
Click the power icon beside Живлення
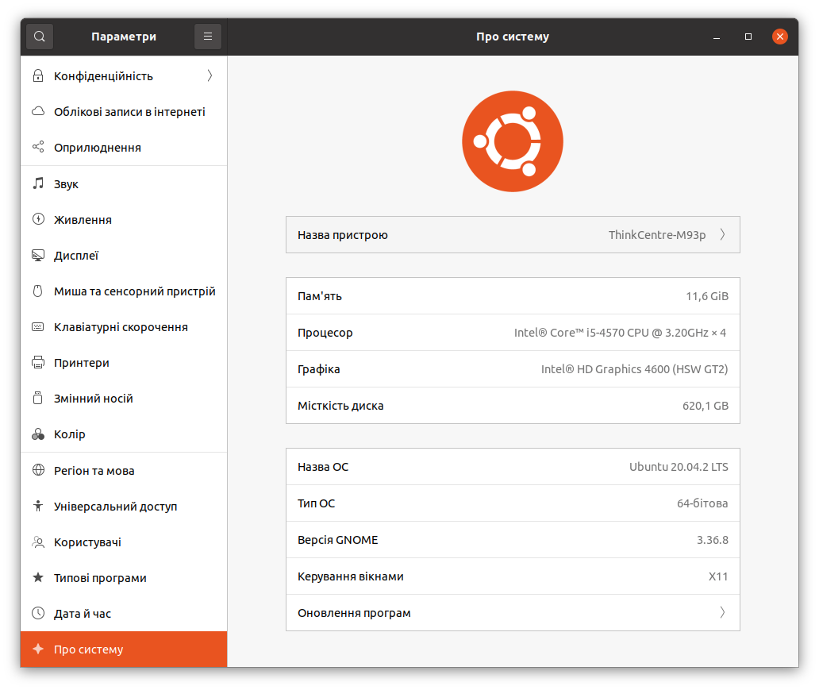[x=37, y=220]
